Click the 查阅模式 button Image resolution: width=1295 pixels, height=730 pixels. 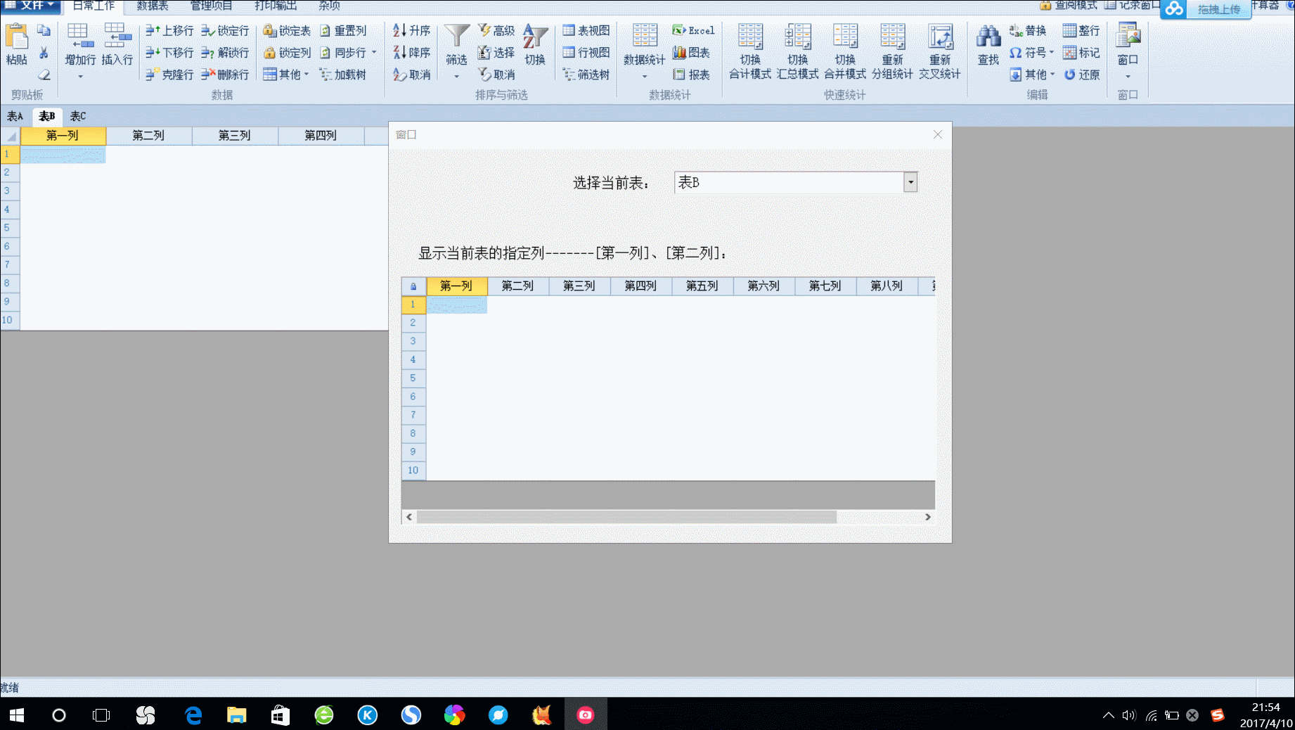[1069, 6]
